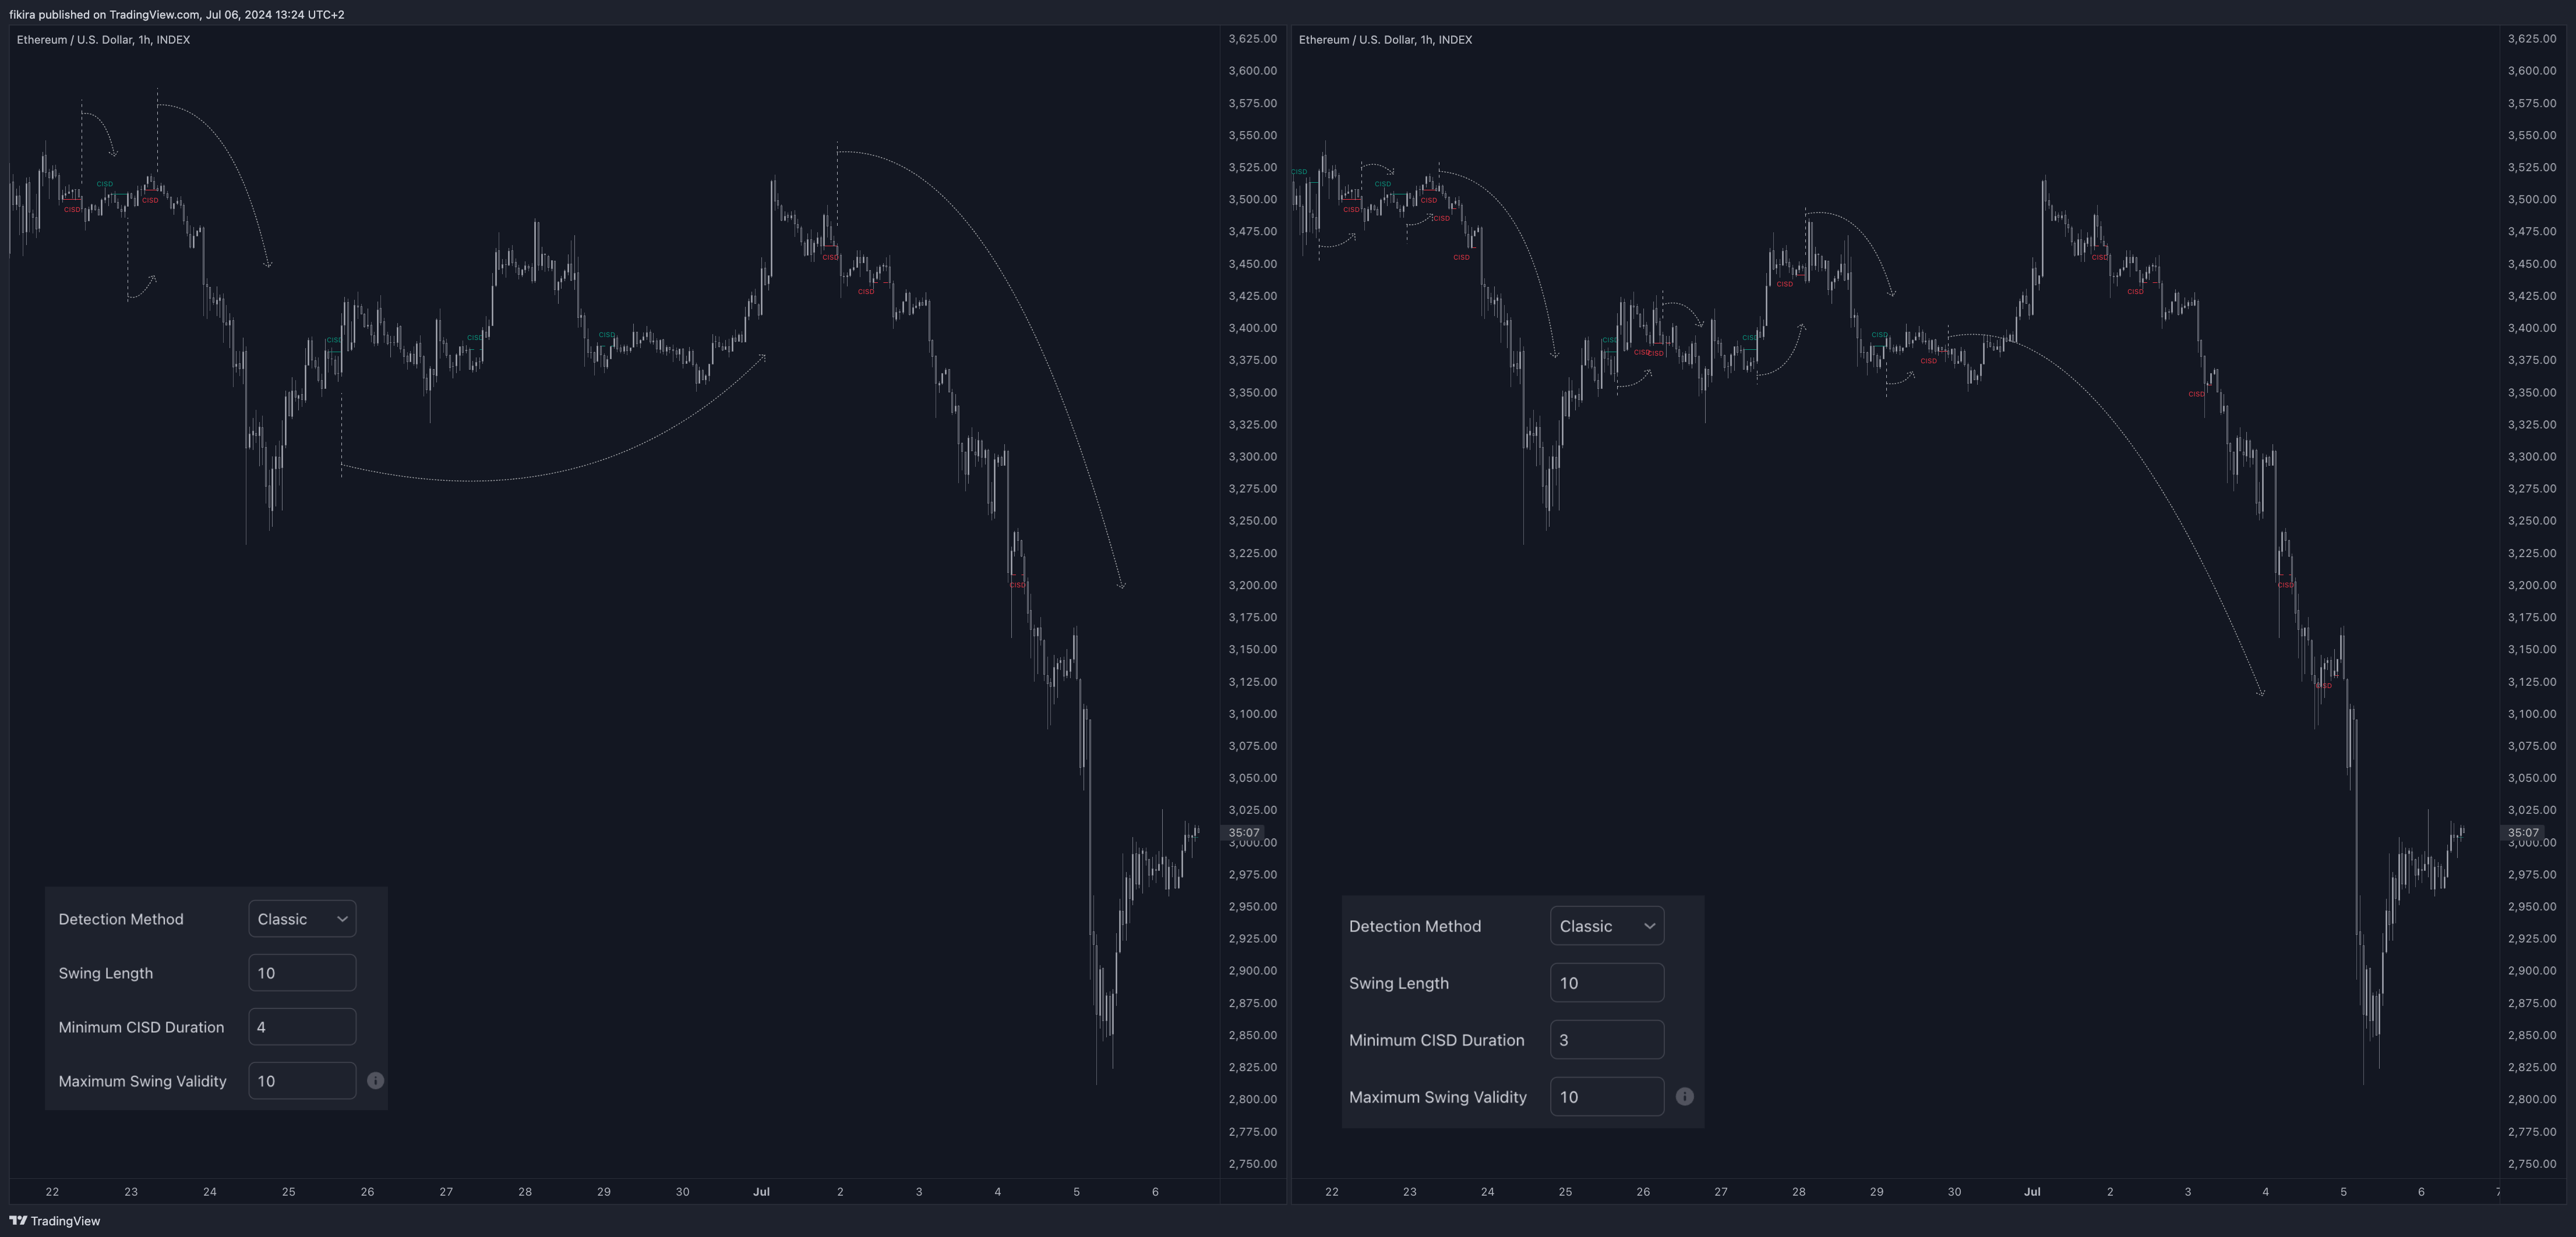
Task: Open Detection Method dropdown in right panel
Action: pos(1607,926)
